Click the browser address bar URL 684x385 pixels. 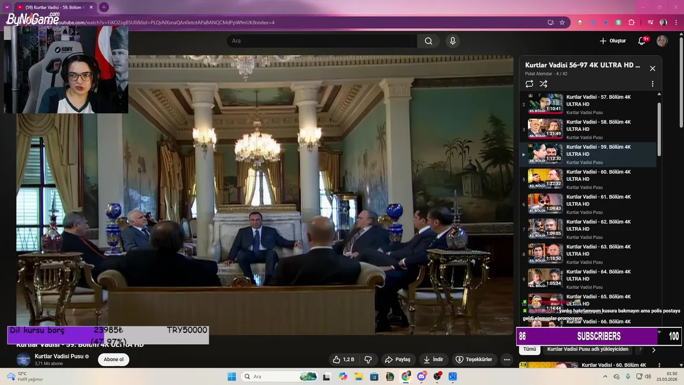tap(166, 22)
